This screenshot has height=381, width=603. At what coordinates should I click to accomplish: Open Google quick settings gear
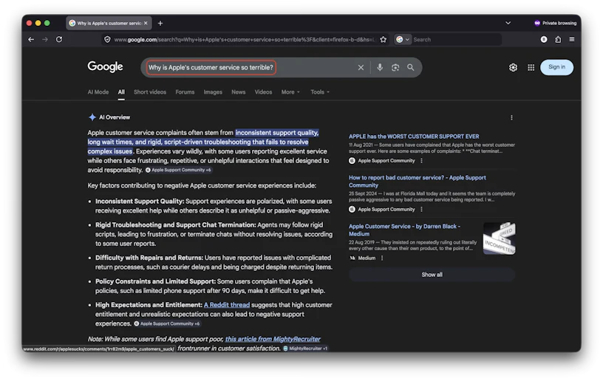click(513, 67)
